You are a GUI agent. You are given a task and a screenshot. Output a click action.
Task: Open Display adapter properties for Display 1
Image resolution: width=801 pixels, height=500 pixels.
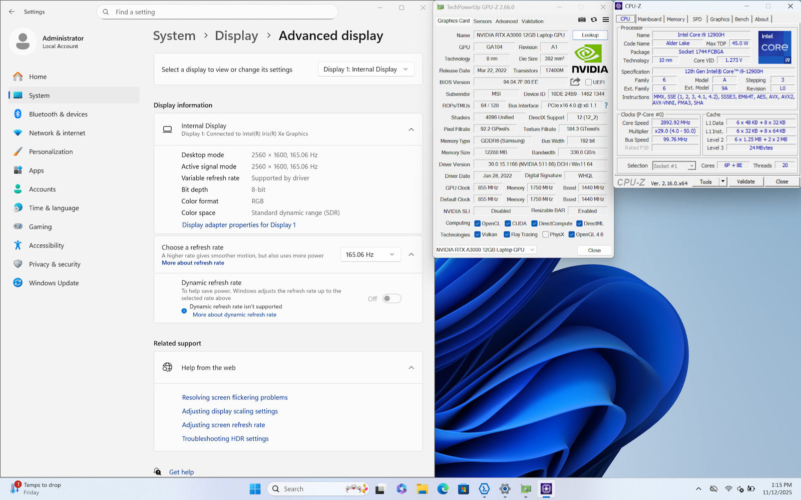pyautogui.click(x=239, y=225)
